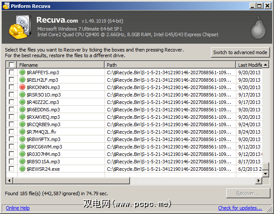Click the 8/24/2013 date of $R7M4Q2L.flv
The width and height of the screenshot is (274, 214).
249,132
